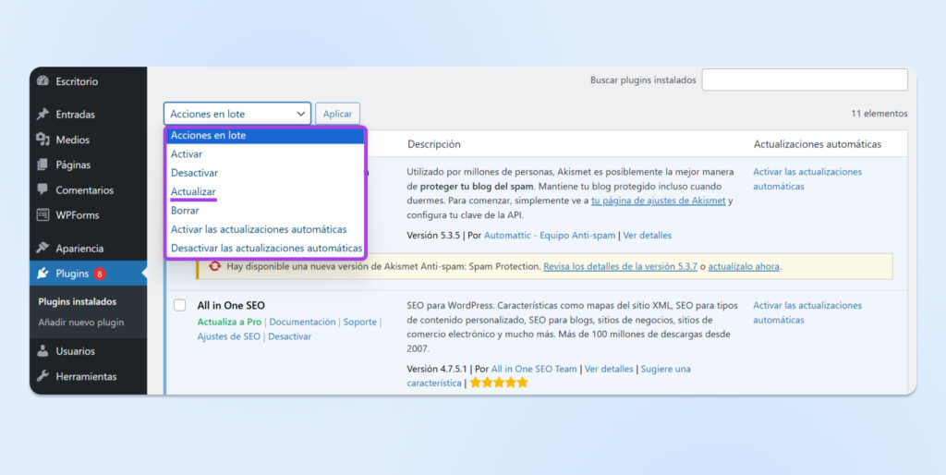The image size is (946, 475).
Task: Click the WPForms form icon
Action: [x=42, y=215]
